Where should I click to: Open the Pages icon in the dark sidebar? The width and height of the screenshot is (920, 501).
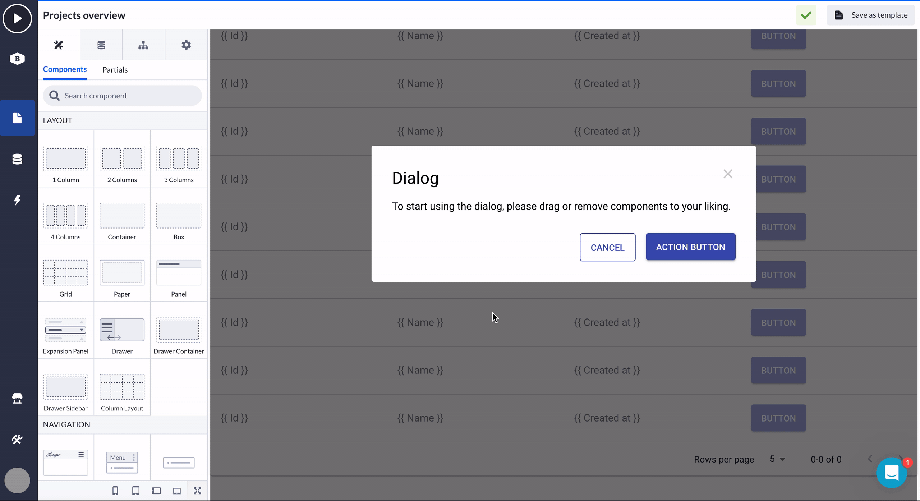click(17, 118)
